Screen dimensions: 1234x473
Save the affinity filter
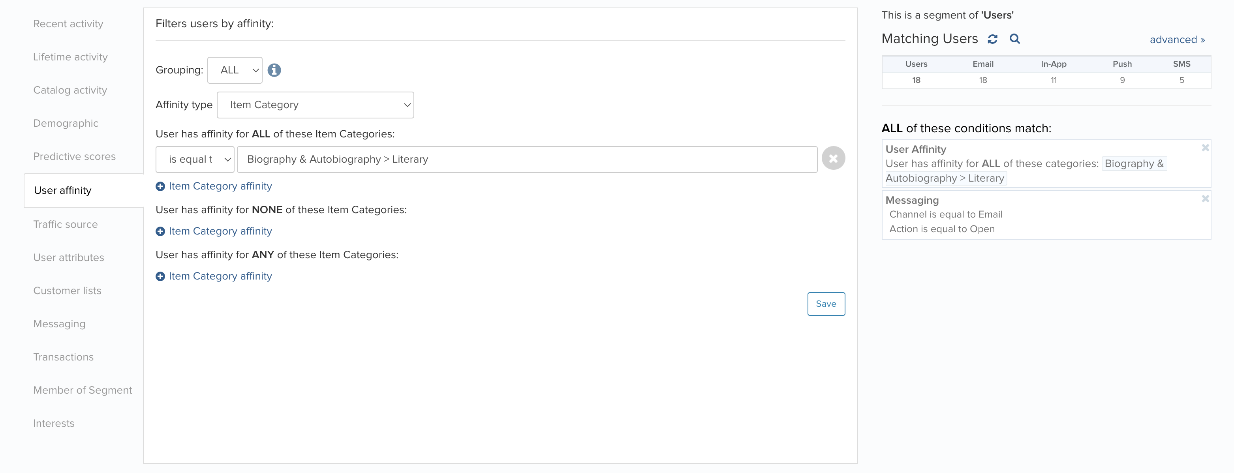coord(826,304)
